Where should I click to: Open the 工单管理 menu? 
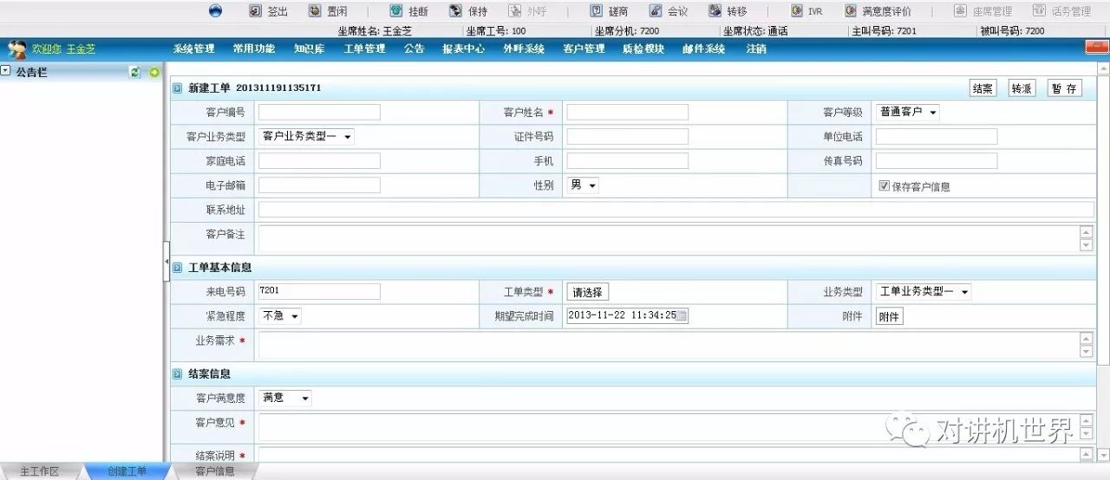(x=364, y=49)
